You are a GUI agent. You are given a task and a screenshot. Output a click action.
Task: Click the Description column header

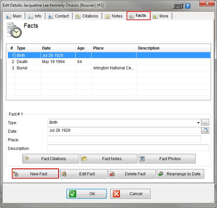(173, 48)
